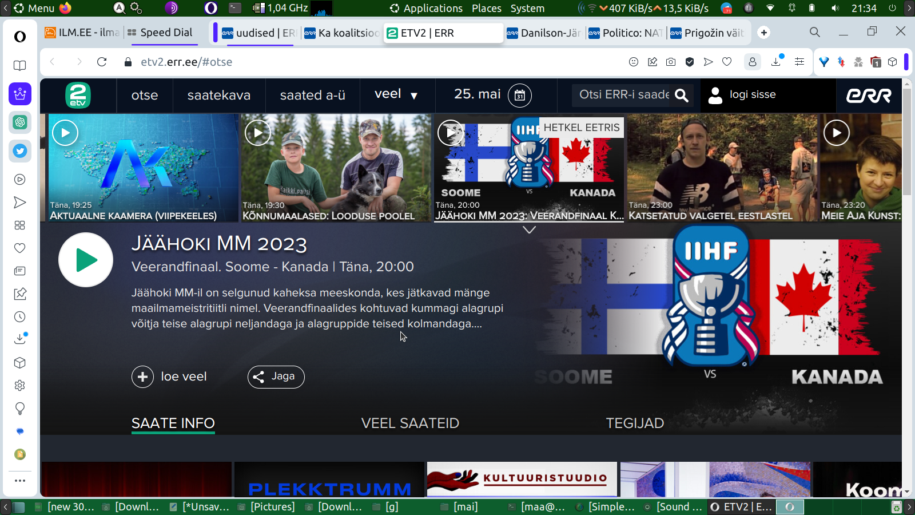
Task: Click the ETV2 logo
Action: tap(78, 95)
